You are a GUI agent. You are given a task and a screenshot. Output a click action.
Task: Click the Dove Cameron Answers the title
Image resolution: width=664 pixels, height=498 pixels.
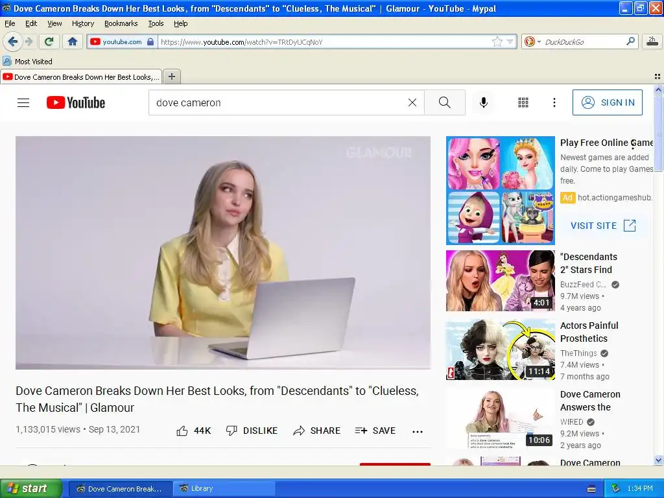pos(590,401)
